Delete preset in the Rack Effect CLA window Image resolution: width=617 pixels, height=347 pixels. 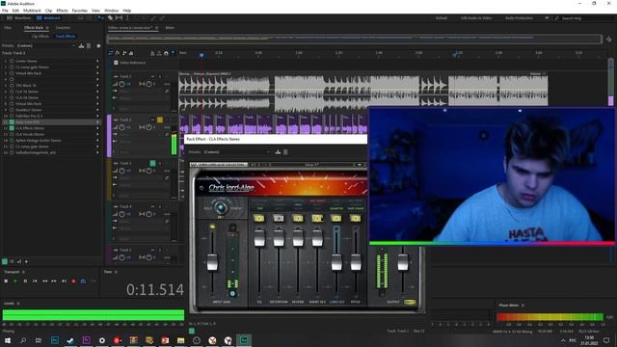click(285, 152)
